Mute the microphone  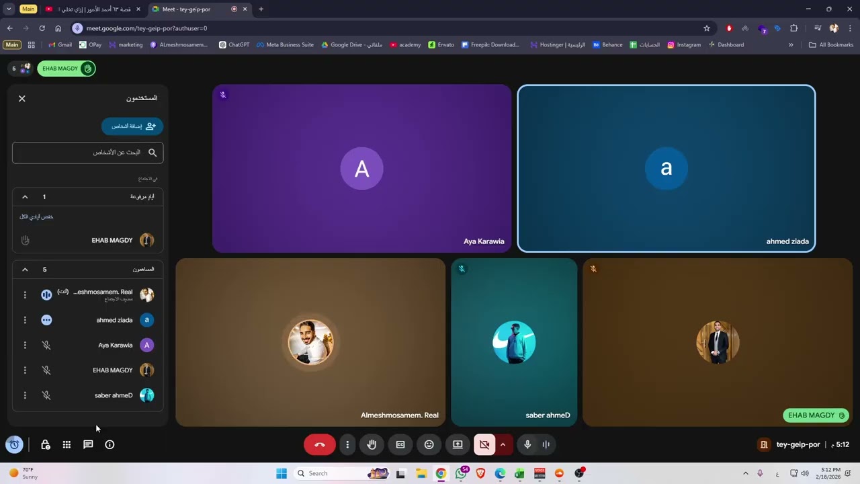coord(527,444)
